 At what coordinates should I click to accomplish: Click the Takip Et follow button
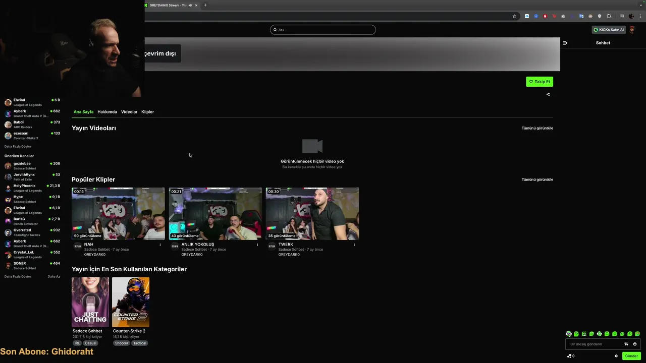[540, 82]
